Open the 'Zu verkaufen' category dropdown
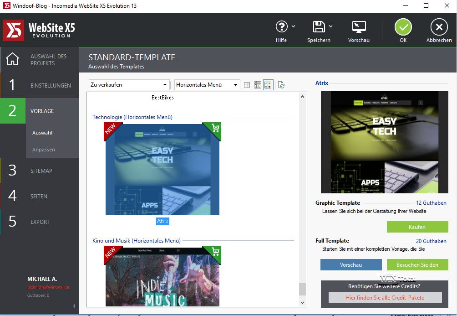457x316 pixels. 129,85
